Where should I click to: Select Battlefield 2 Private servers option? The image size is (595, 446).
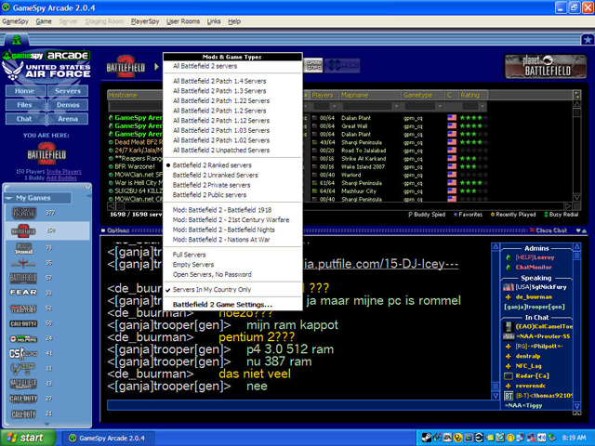pyautogui.click(x=211, y=185)
